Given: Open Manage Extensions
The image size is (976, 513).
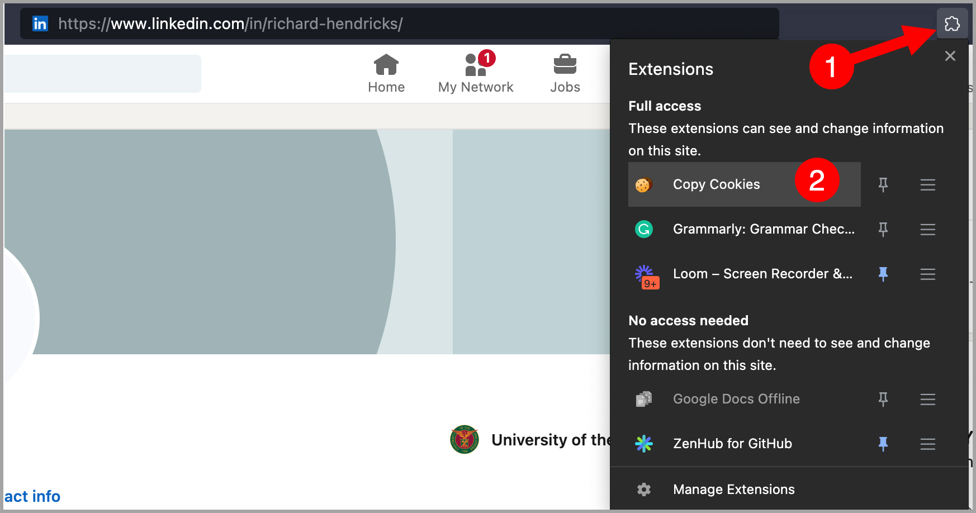Looking at the screenshot, I should (x=789, y=490).
